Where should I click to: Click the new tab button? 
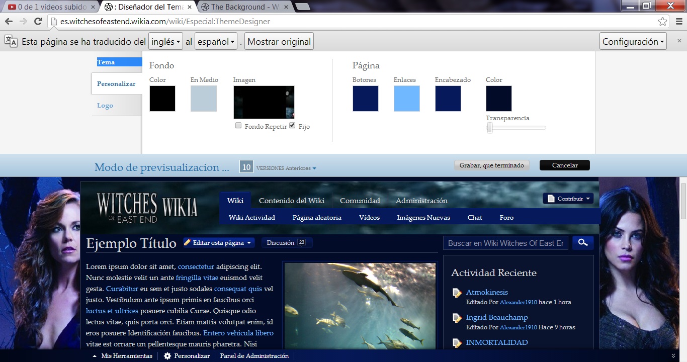coord(303,7)
